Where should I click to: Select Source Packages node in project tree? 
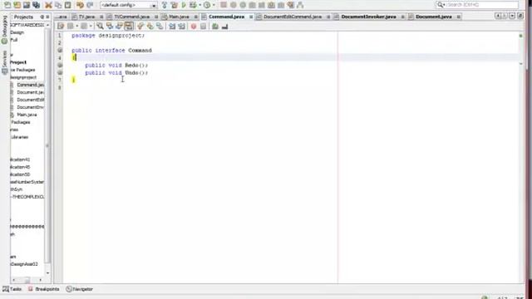[x=22, y=70]
